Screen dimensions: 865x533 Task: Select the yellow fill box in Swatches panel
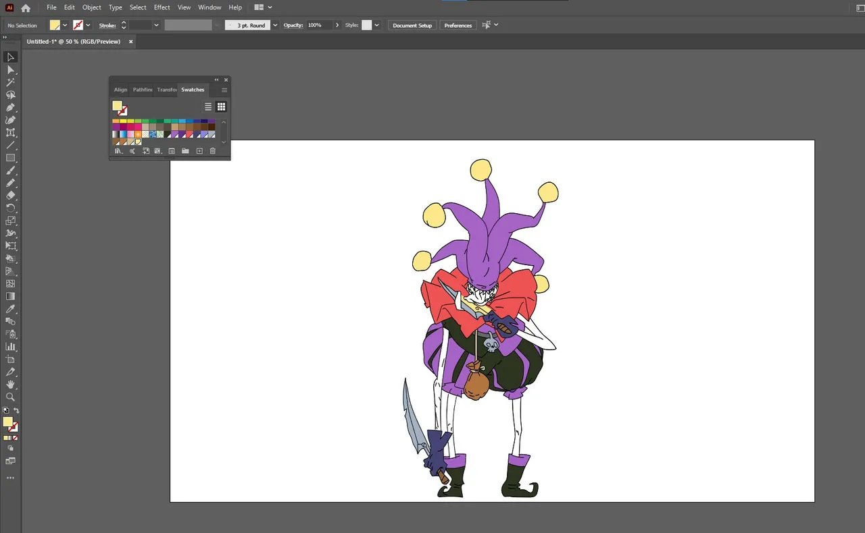117,106
